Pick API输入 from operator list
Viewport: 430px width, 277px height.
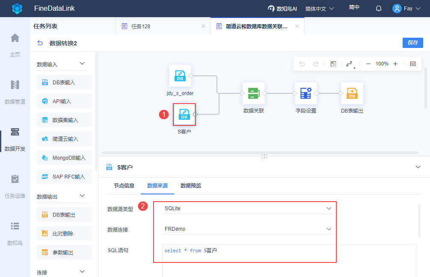pyautogui.click(x=65, y=101)
